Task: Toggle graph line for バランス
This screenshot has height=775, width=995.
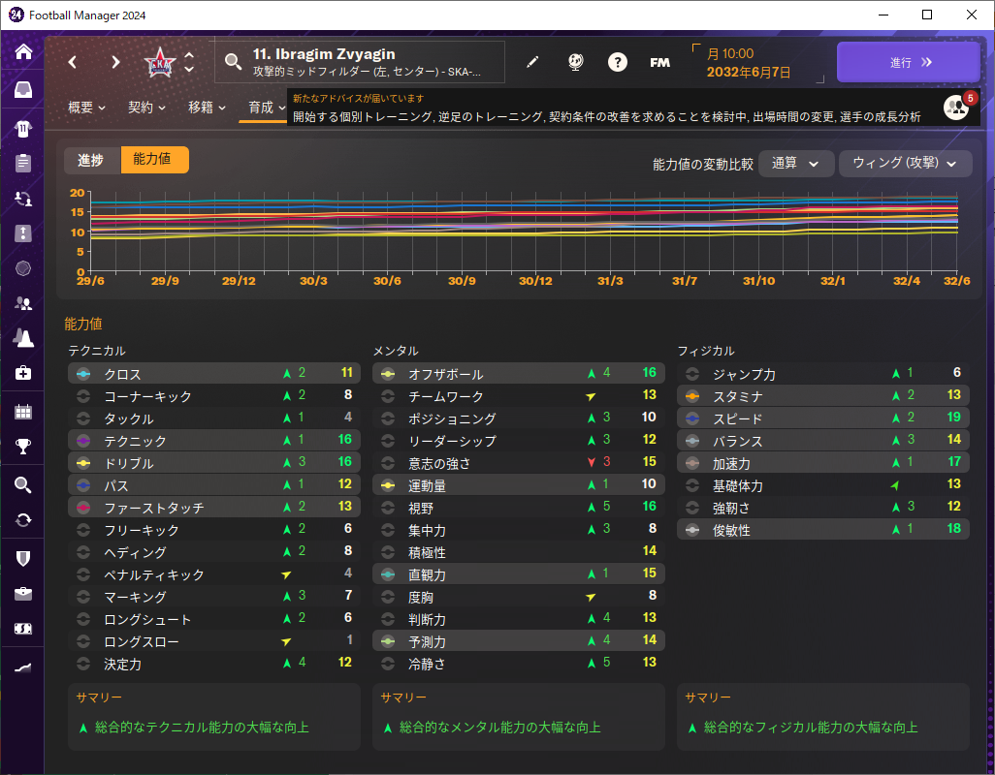Action: coord(692,441)
